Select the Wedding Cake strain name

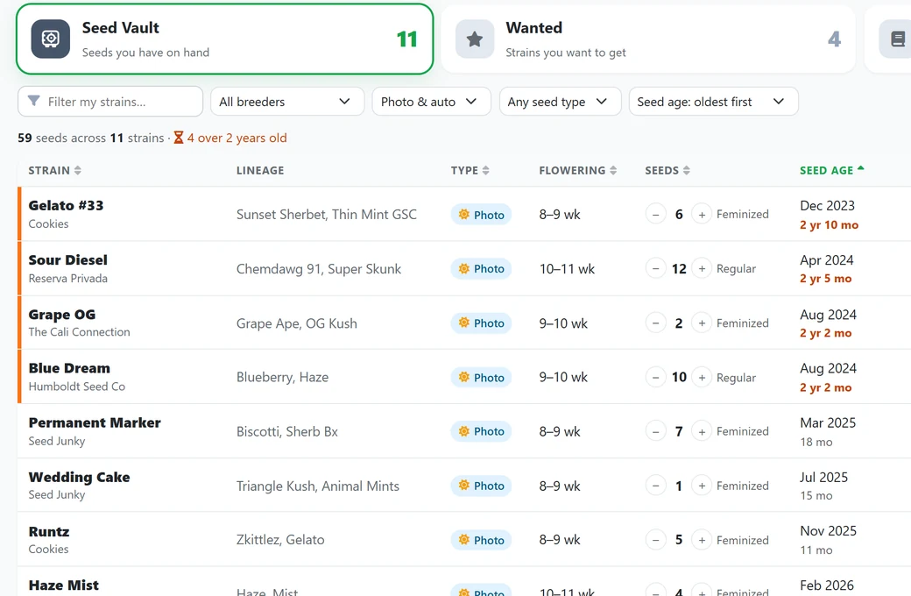(x=80, y=478)
